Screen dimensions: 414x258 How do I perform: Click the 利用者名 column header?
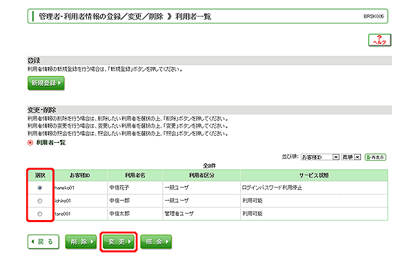click(x=135, y=175)
